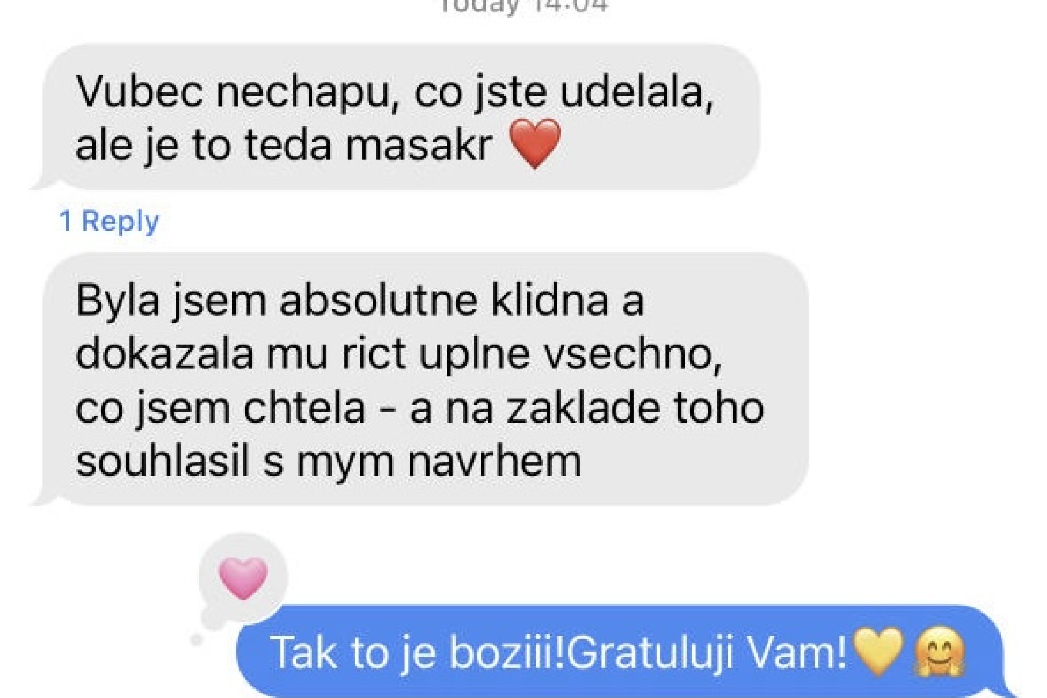Click the red heart emoji in first message
The width and height of the screenshot is (1047, 698).
pyautogui.click(x=535, y=144)
